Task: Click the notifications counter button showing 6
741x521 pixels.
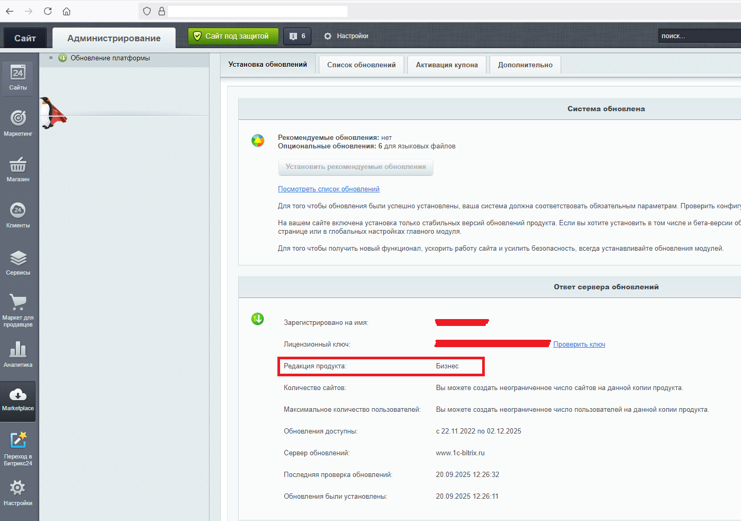Action: 297,36
